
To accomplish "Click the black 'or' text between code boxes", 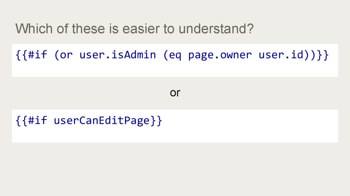I will pos(175,93).
